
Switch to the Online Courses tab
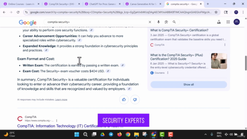(x=21, y=4)
